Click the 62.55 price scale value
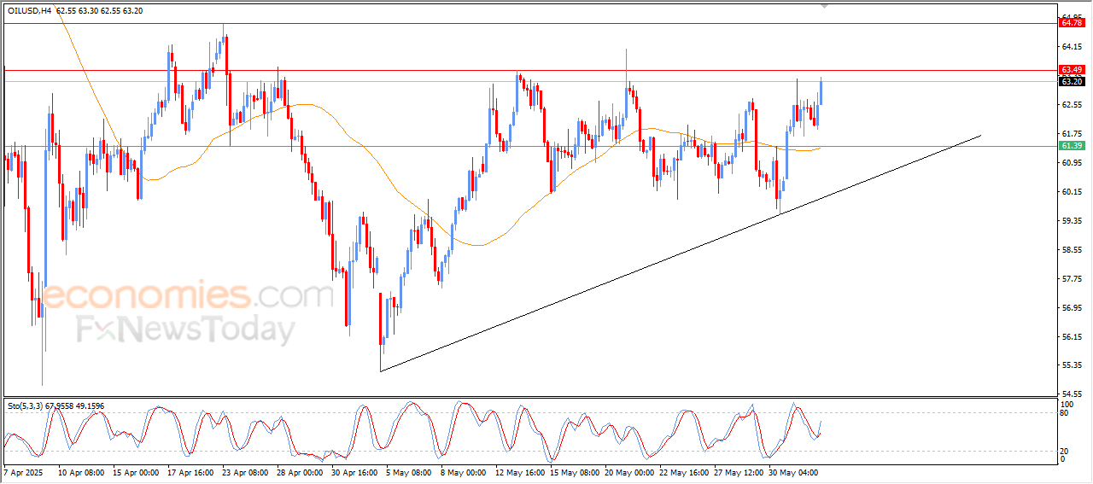The image size is (1093, 484). (x=1072, y=104)
